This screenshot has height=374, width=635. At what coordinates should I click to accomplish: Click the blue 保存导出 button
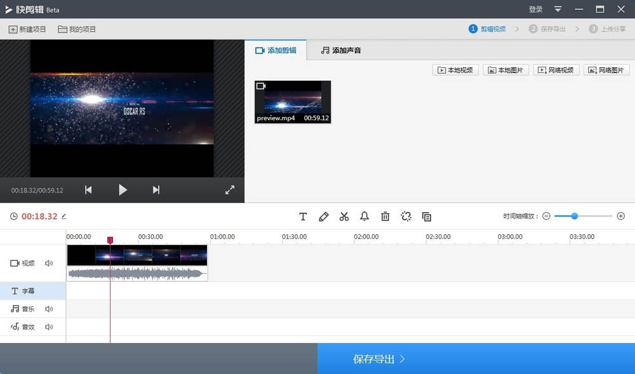(476, 359)
